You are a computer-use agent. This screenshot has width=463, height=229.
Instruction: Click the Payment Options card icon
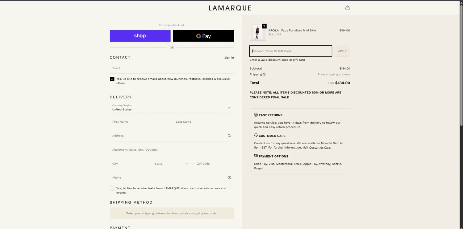(256, 156)
